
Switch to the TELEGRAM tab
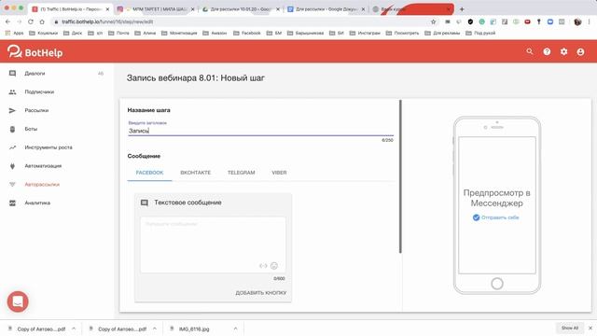click(241, 173)
